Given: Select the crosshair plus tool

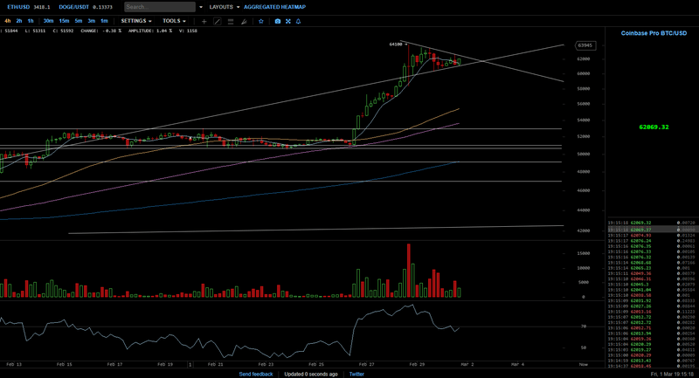Looking at the screenshot, I should [x=204, y=21].
